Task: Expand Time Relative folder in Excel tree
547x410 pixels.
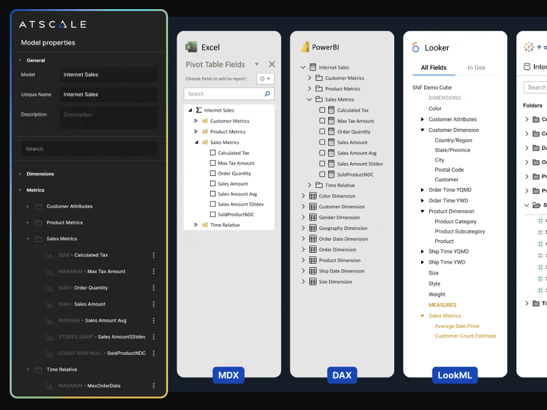Action: [196, 225]
